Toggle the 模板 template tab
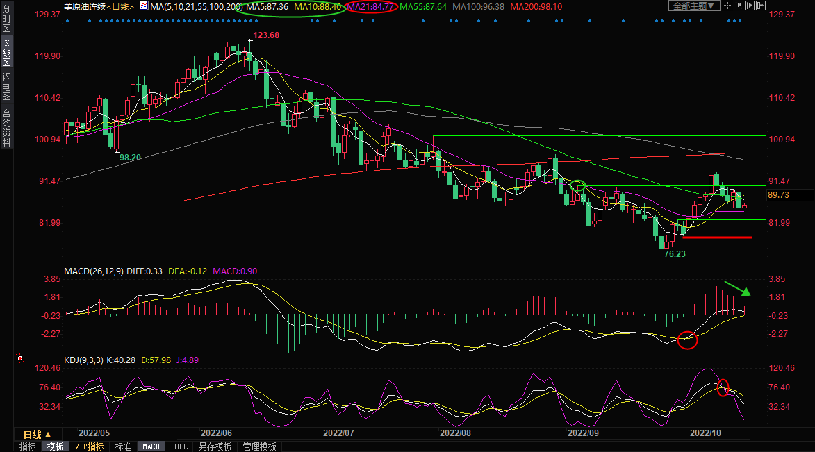Screen dimensions: 815x452 click(56, 446)
